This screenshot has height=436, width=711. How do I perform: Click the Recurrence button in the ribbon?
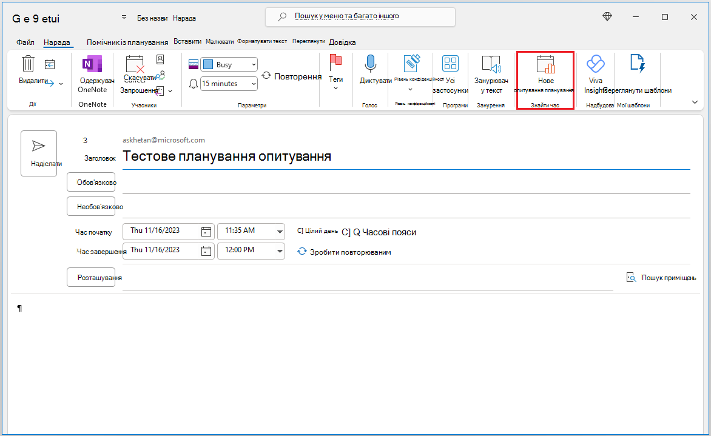point(292,76)
